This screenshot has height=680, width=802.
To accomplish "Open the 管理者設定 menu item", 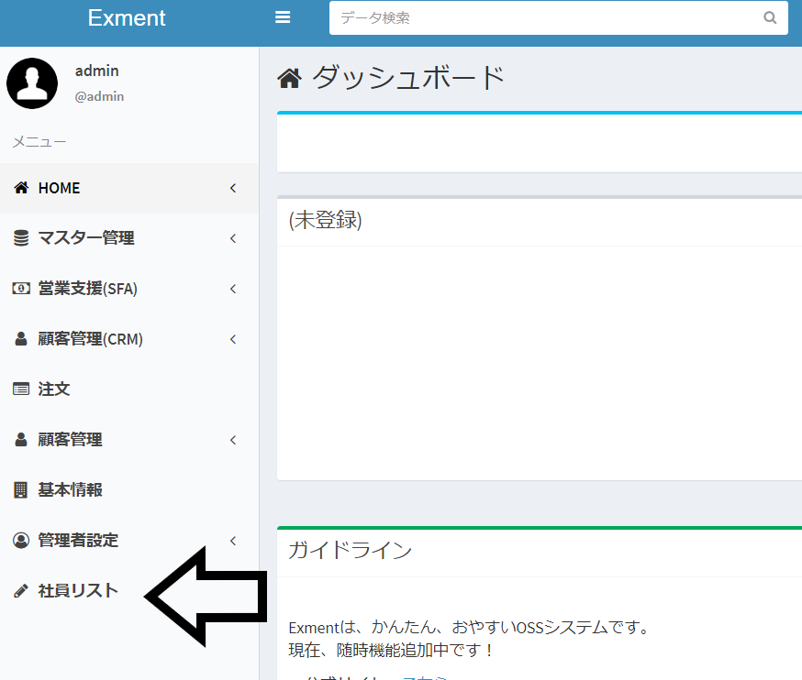I will pos(129,540).
